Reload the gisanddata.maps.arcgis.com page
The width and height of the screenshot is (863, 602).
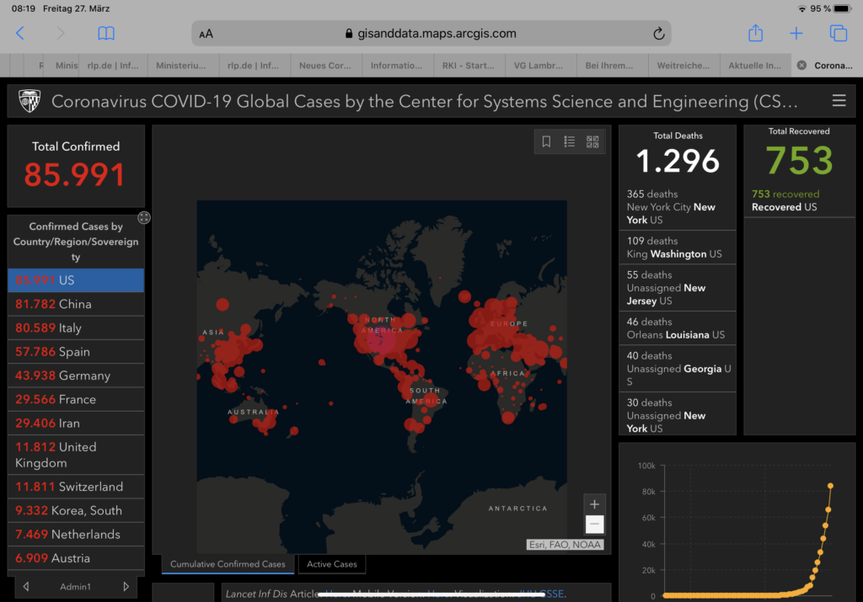click(658, 34)
